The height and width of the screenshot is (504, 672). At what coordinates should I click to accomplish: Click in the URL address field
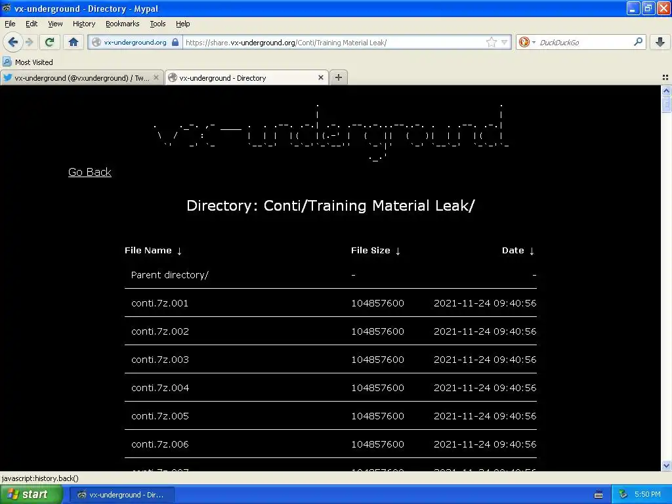tap(334, 43)
